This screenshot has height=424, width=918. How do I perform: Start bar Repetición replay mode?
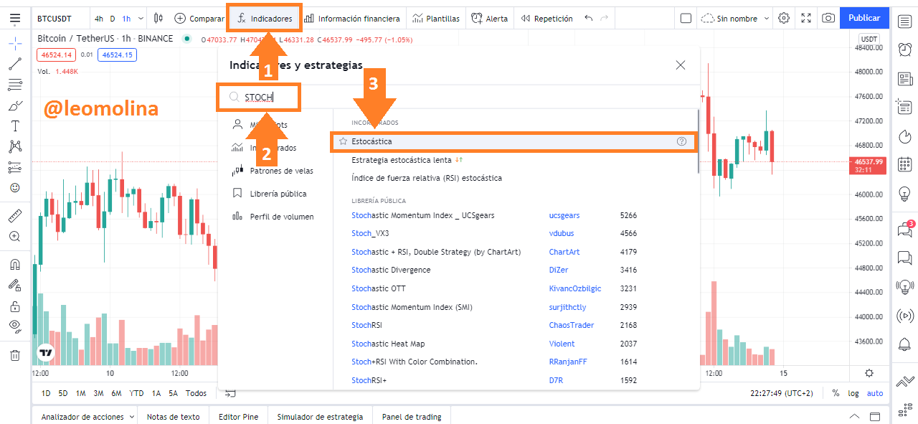(x=546, y=18)
